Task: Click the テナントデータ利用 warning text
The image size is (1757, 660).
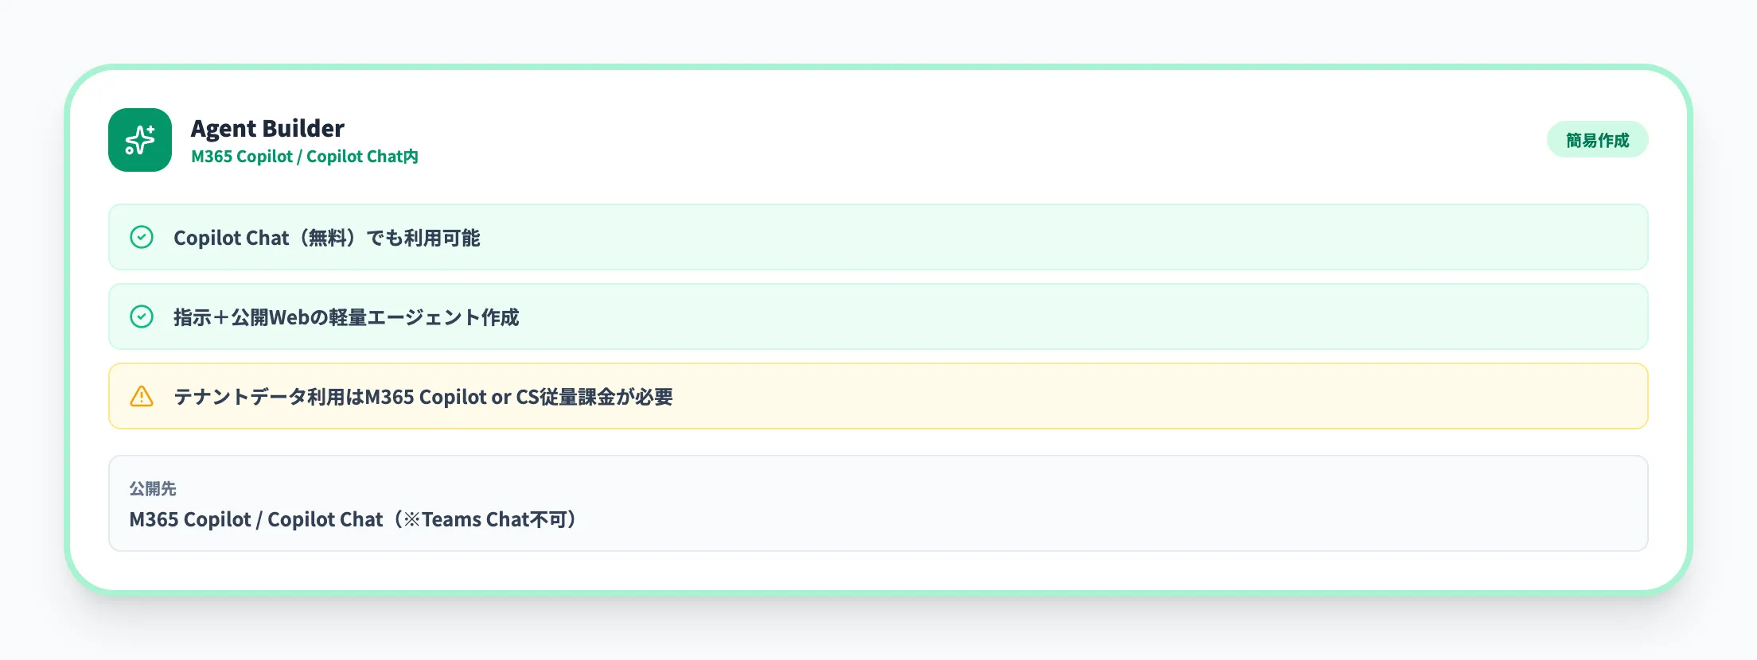Action: click(x=422, y=397)
